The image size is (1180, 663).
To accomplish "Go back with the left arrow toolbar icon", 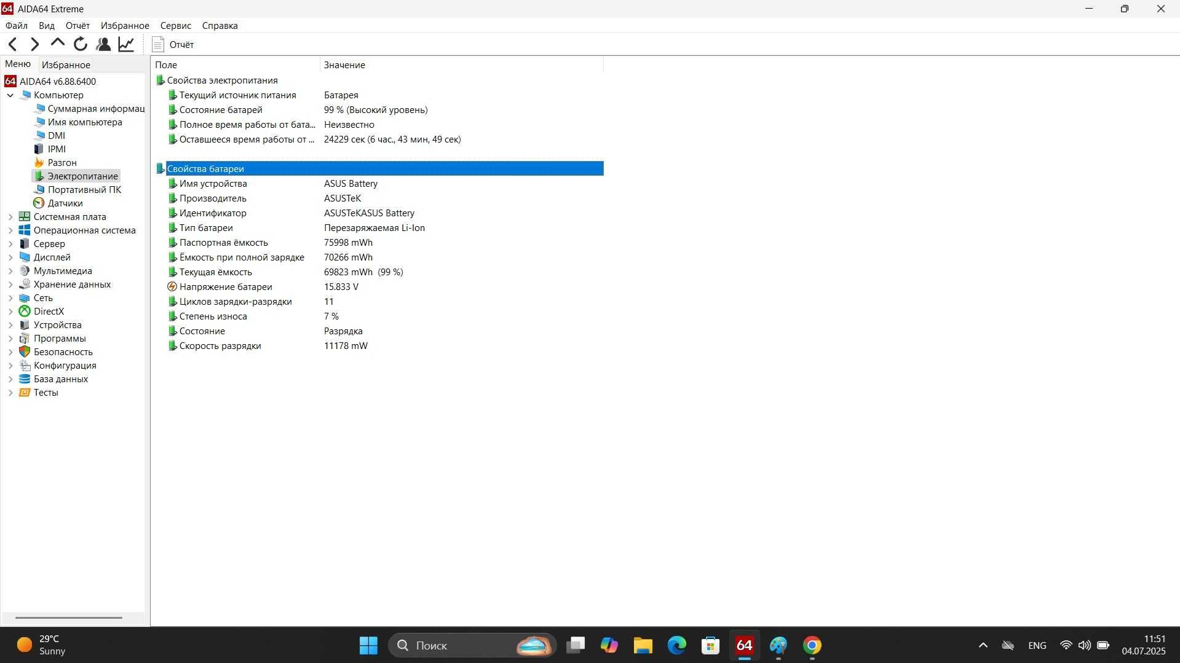I will [x=12, y=44].
